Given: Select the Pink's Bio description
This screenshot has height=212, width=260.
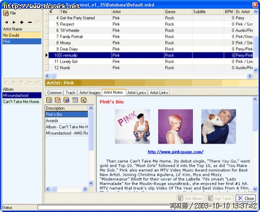Looking at the screenshot, I should click(x=67, y=115).
